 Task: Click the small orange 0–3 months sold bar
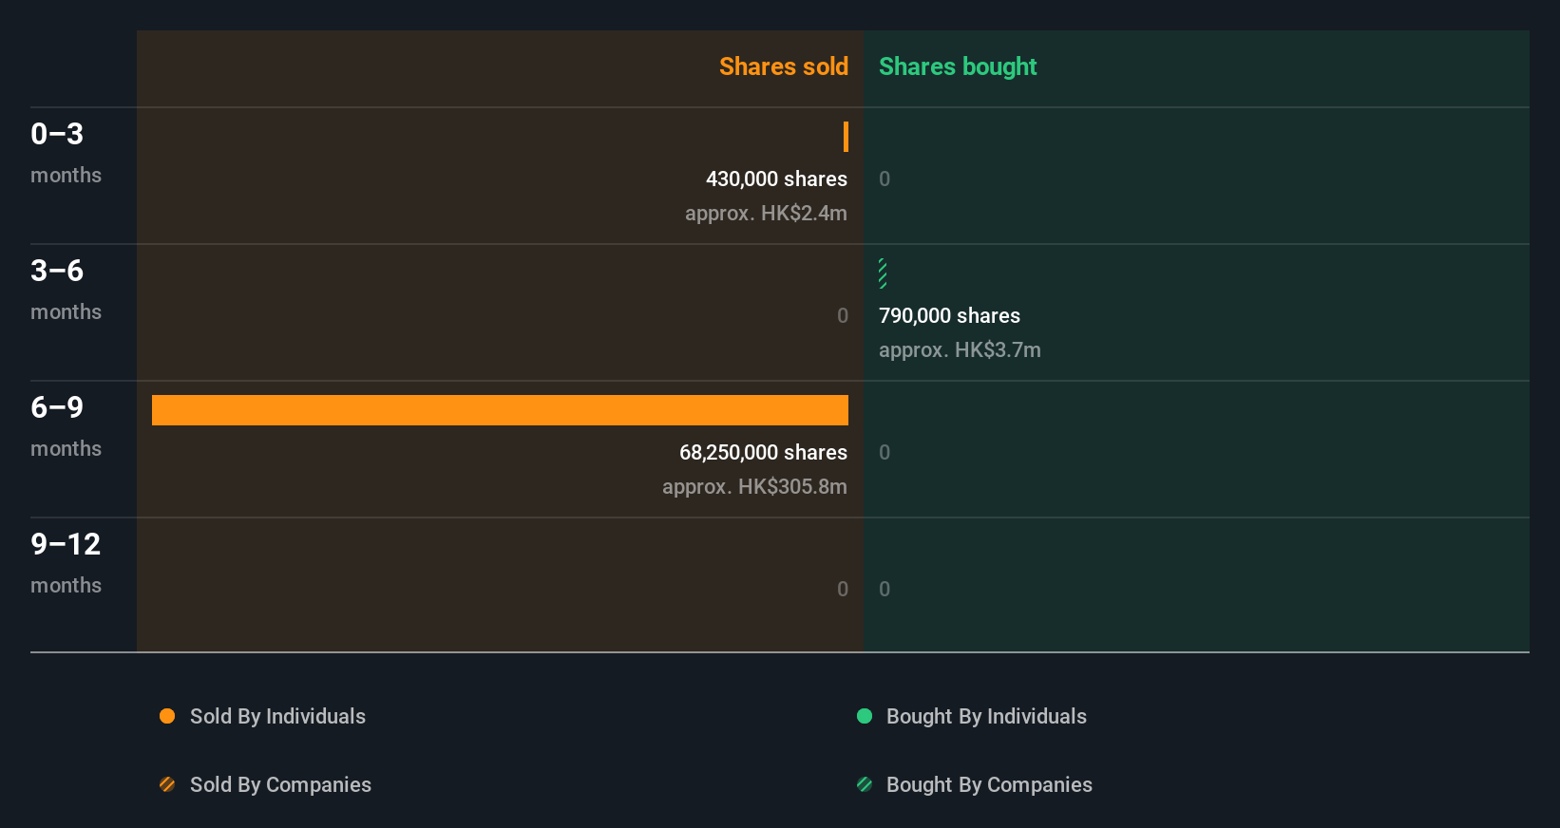click(846, 137)
